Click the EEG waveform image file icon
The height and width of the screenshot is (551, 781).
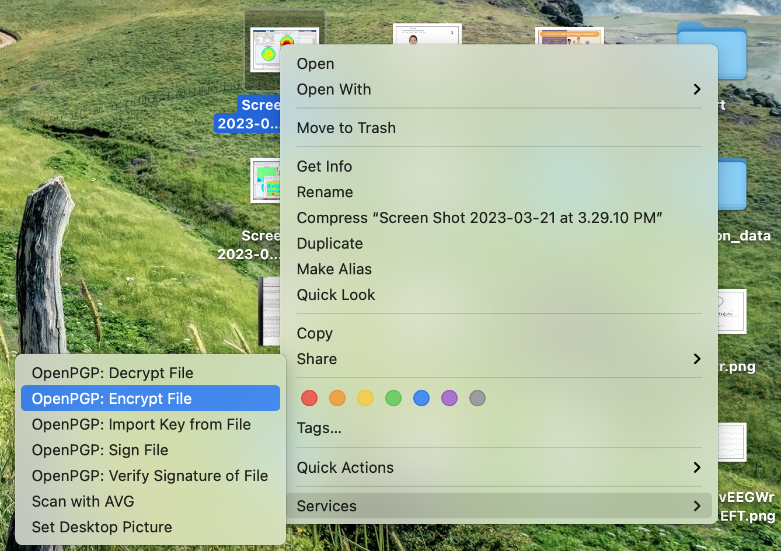pos(732,442)
